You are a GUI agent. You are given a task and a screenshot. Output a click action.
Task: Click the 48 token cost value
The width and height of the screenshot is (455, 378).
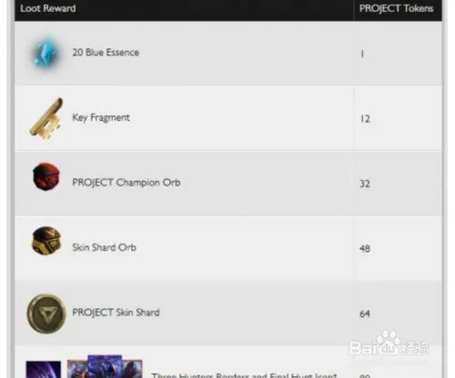coord(365,249)
